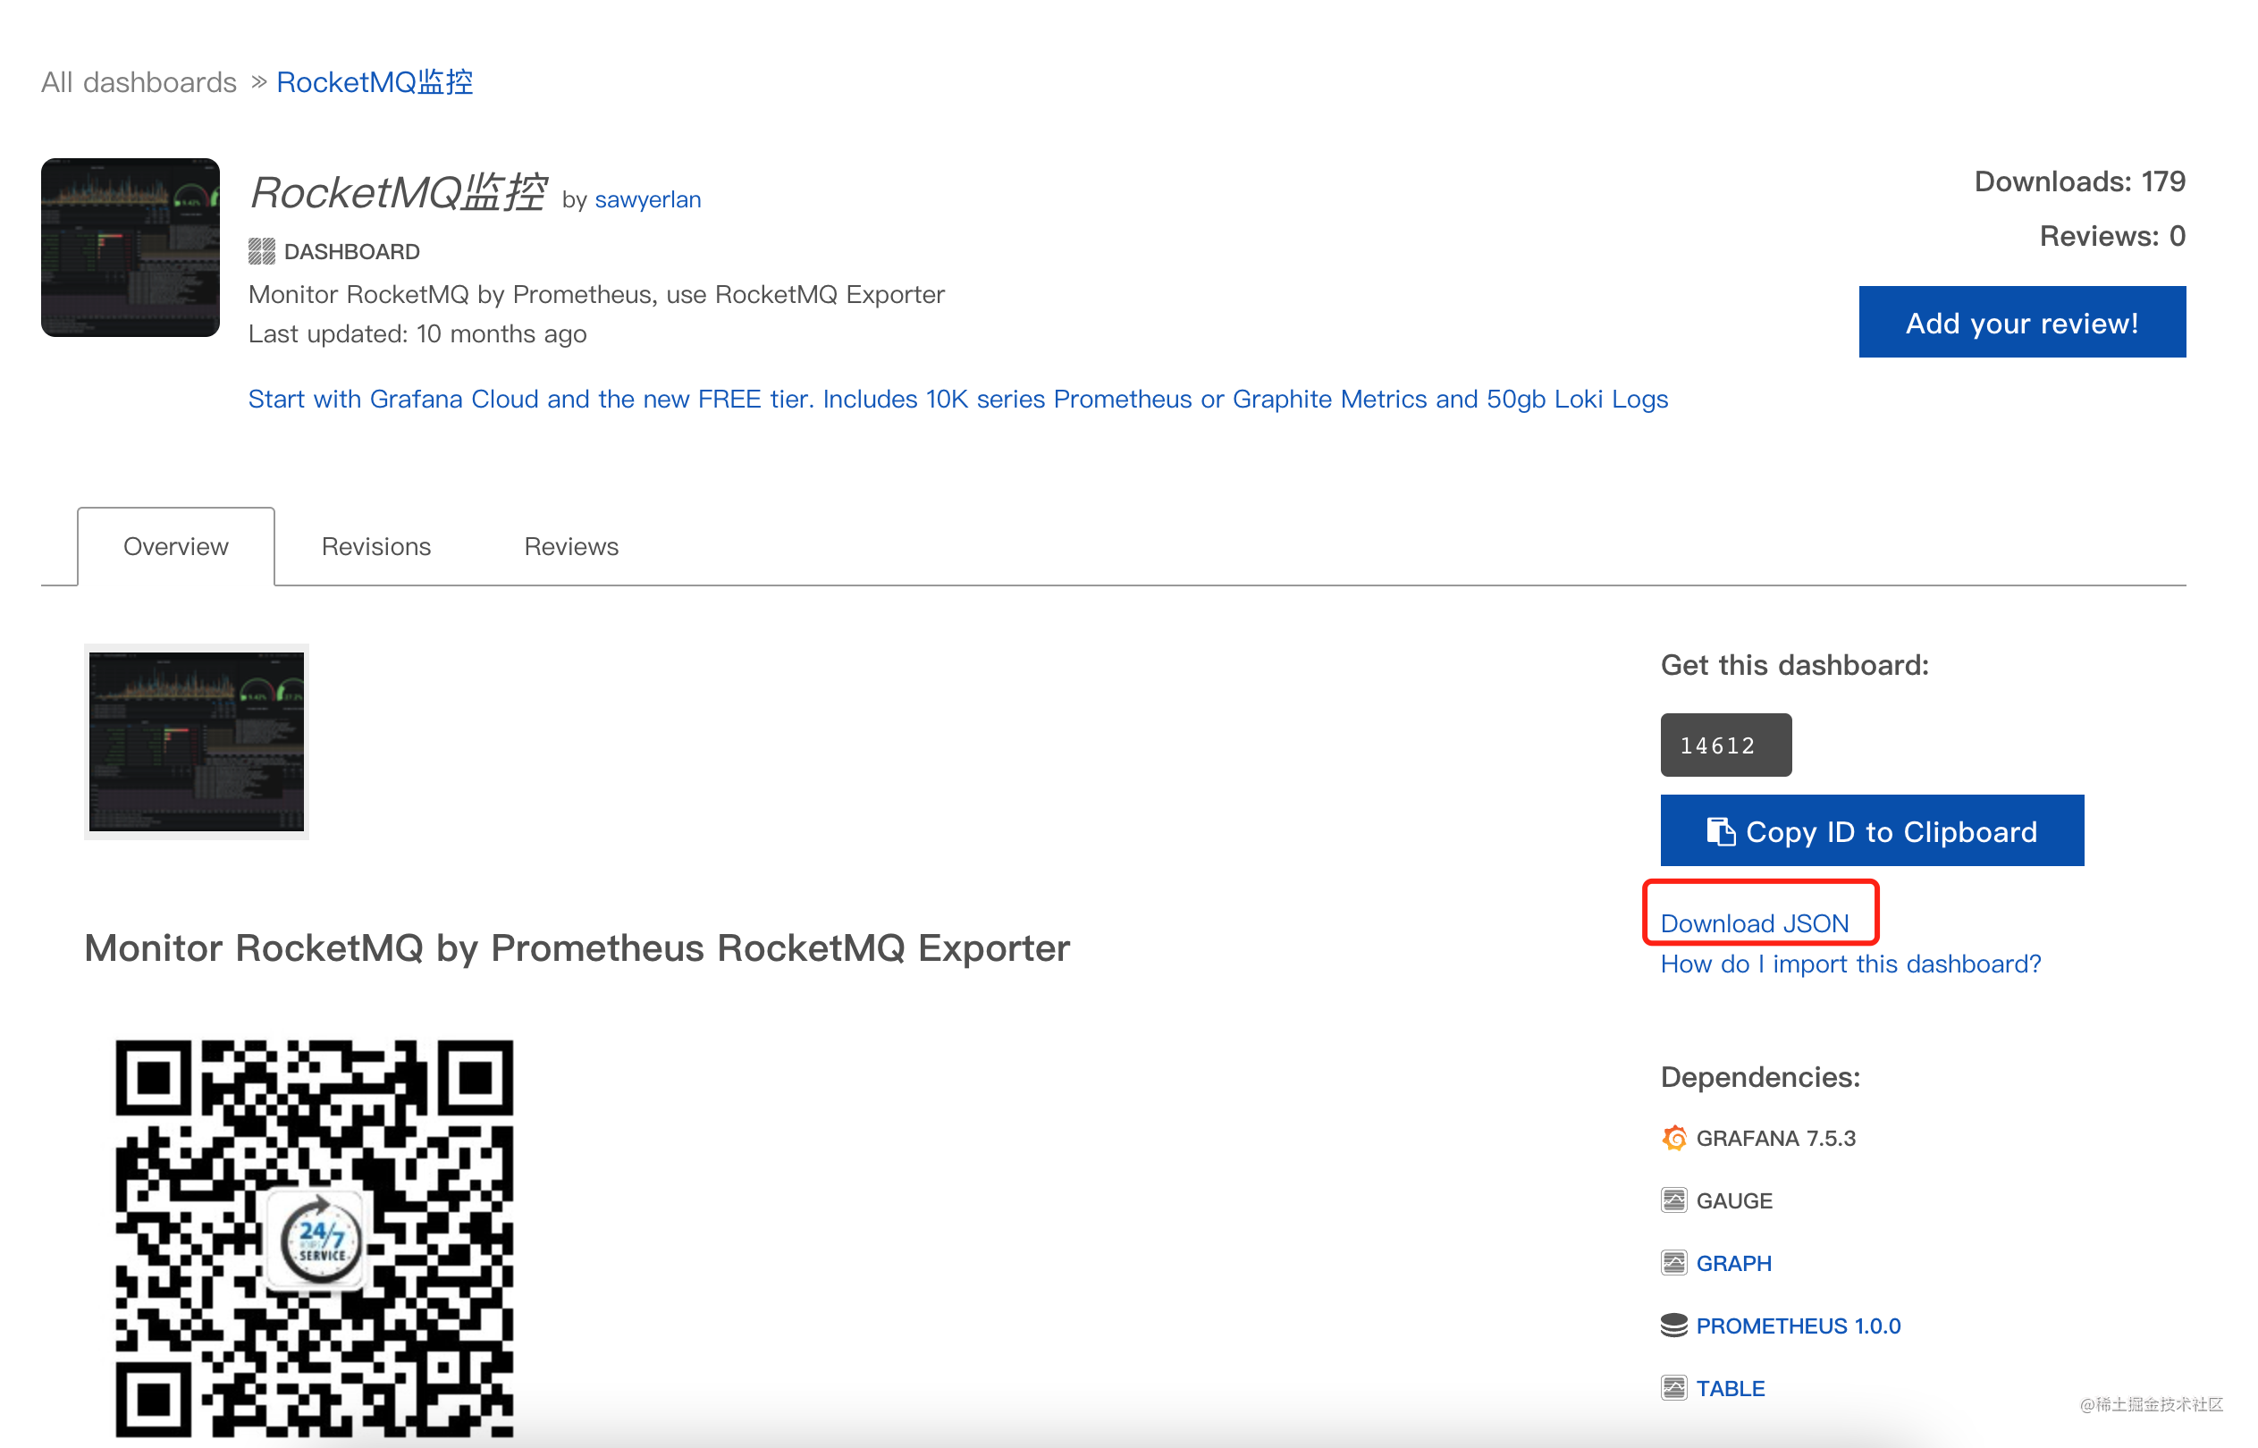Switch to the Revisions tab
Viewport: 2258px width, 1448px height.
(x=376, y=546)
